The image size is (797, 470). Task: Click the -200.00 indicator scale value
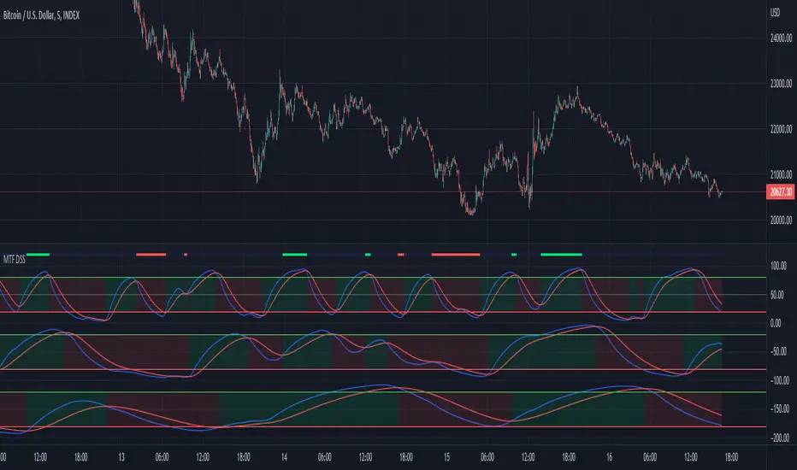tap(780, 438)
